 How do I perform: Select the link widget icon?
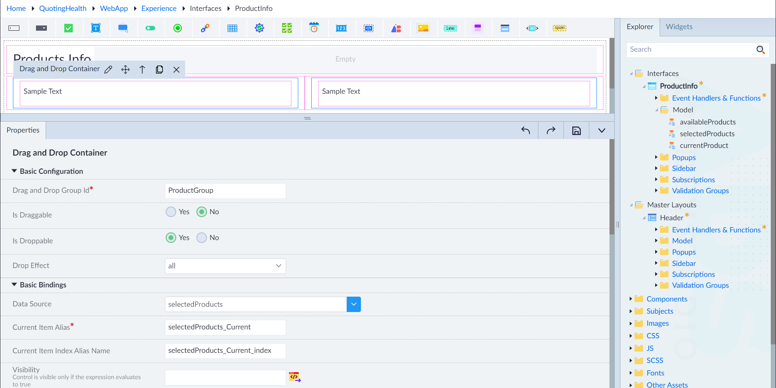(x=205, y=28)
